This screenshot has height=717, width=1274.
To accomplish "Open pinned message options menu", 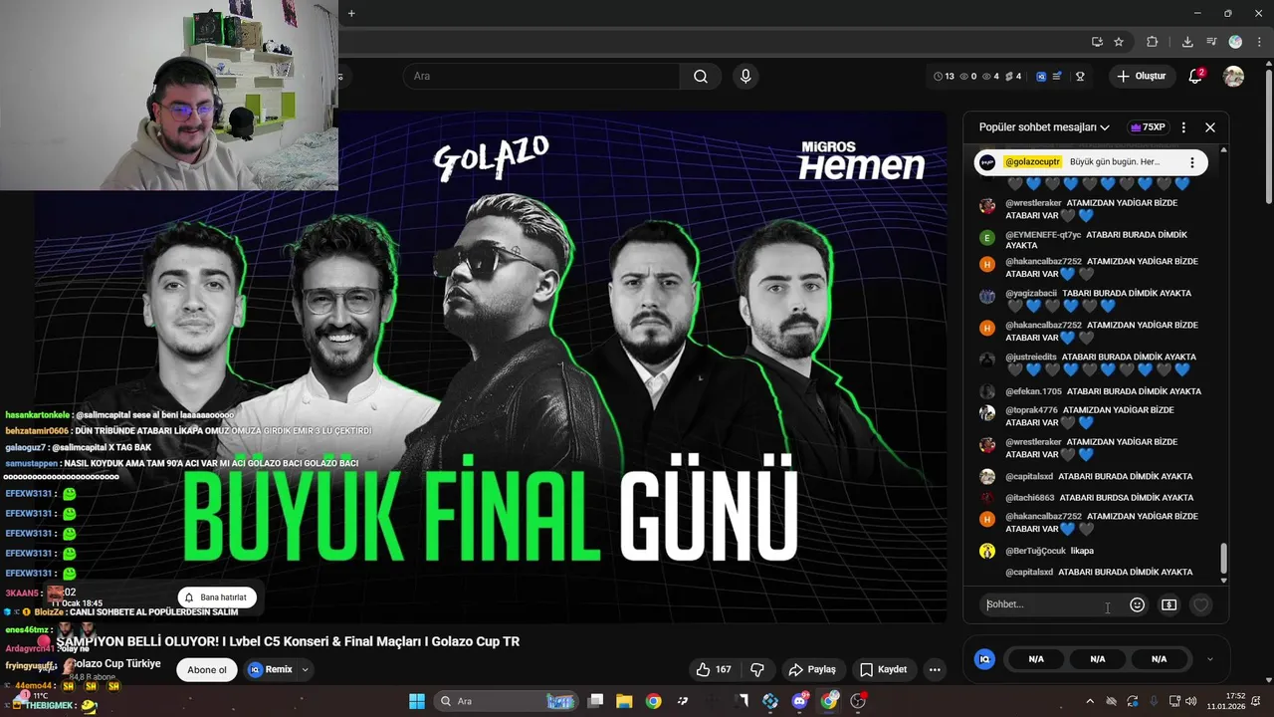I will [1192, 162].
